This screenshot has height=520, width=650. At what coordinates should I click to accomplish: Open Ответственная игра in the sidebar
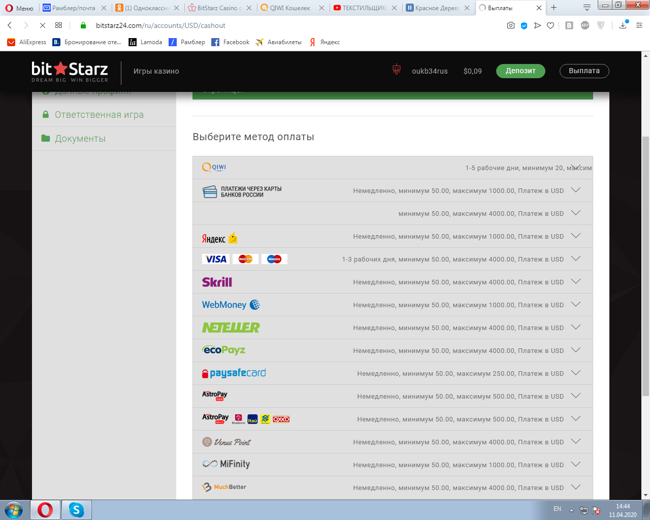click(x=99, y=115)
